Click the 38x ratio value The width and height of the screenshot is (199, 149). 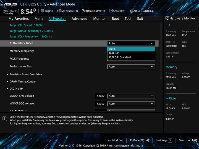[184, 46]
